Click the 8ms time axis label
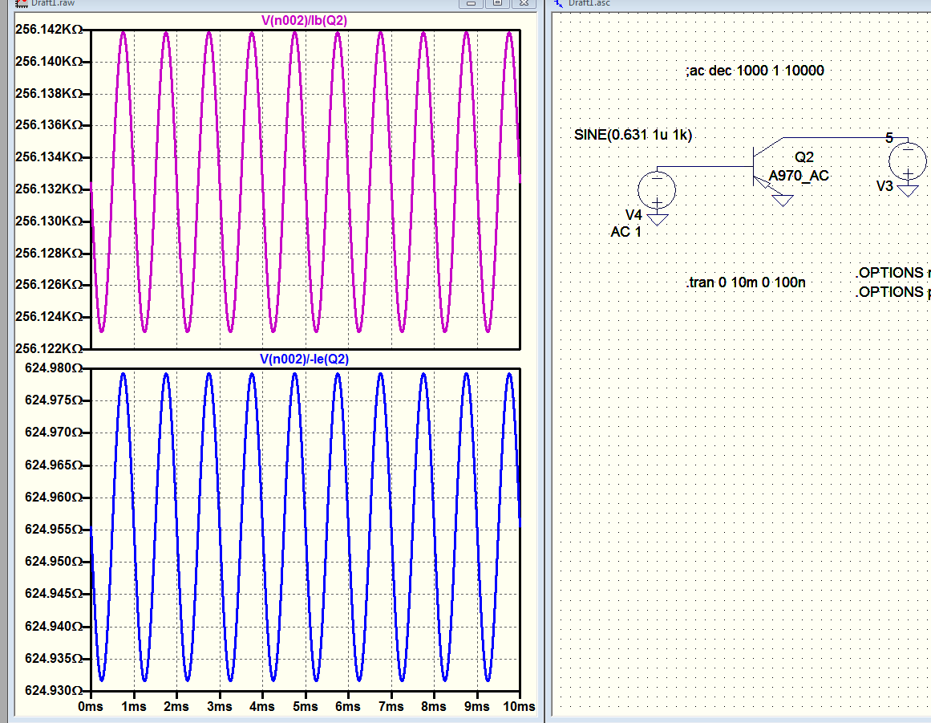Screen dimensions: 931x723 (434, 707)
